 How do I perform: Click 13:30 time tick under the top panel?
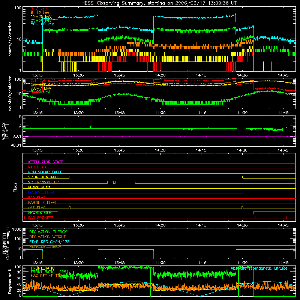pos(78,75)
